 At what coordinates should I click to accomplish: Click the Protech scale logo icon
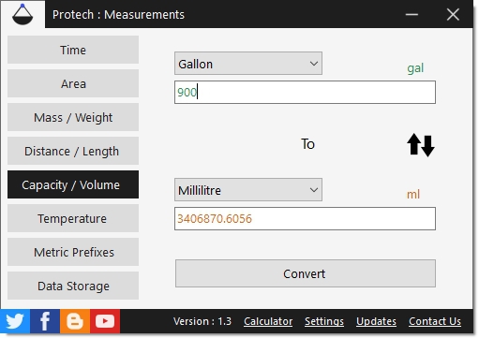click(x=22, y=15)
